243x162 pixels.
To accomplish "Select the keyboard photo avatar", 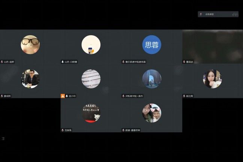I will coord(91,79).
